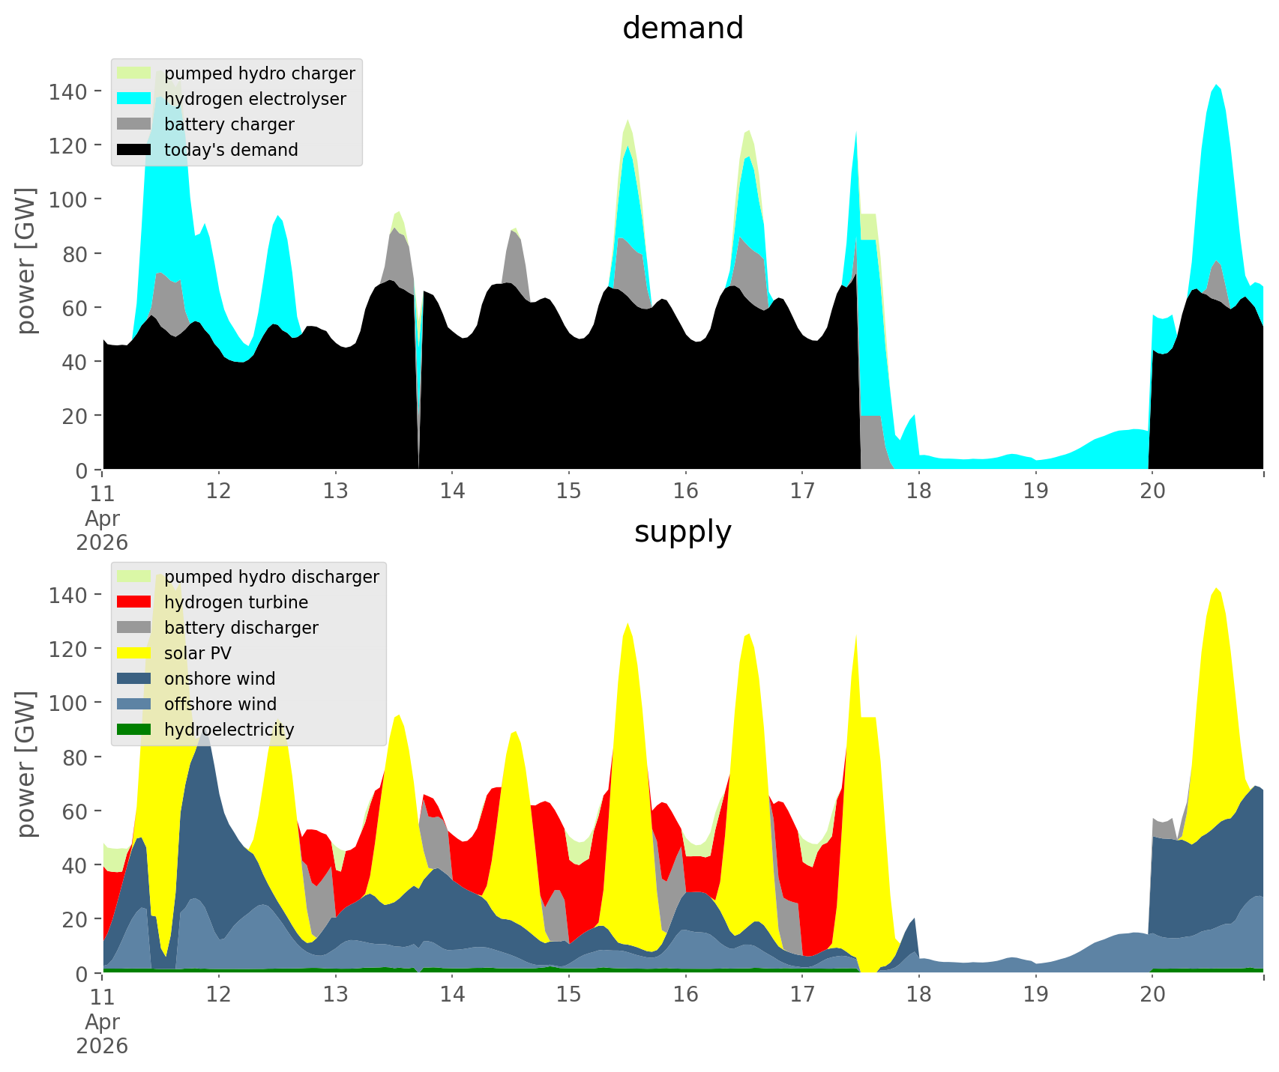Click the grey battery charger legend swatch

click(134, 124)
